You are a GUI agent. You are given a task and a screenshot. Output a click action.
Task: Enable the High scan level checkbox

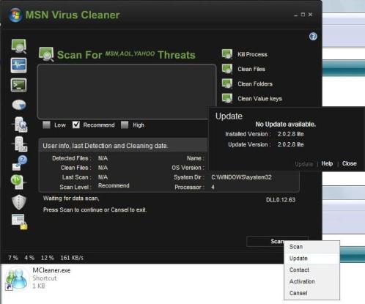pos(125,125)
